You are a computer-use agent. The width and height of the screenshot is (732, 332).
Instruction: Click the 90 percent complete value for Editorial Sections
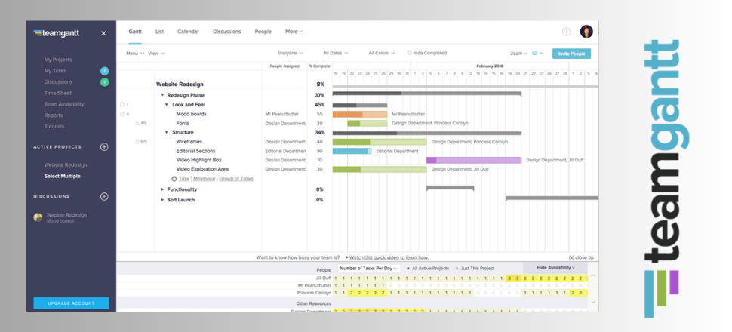(320, 152)
